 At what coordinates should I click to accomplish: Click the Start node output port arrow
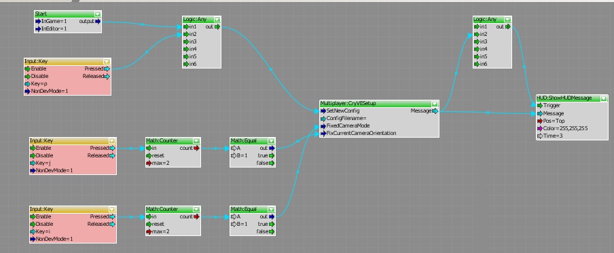click(98, 22)
